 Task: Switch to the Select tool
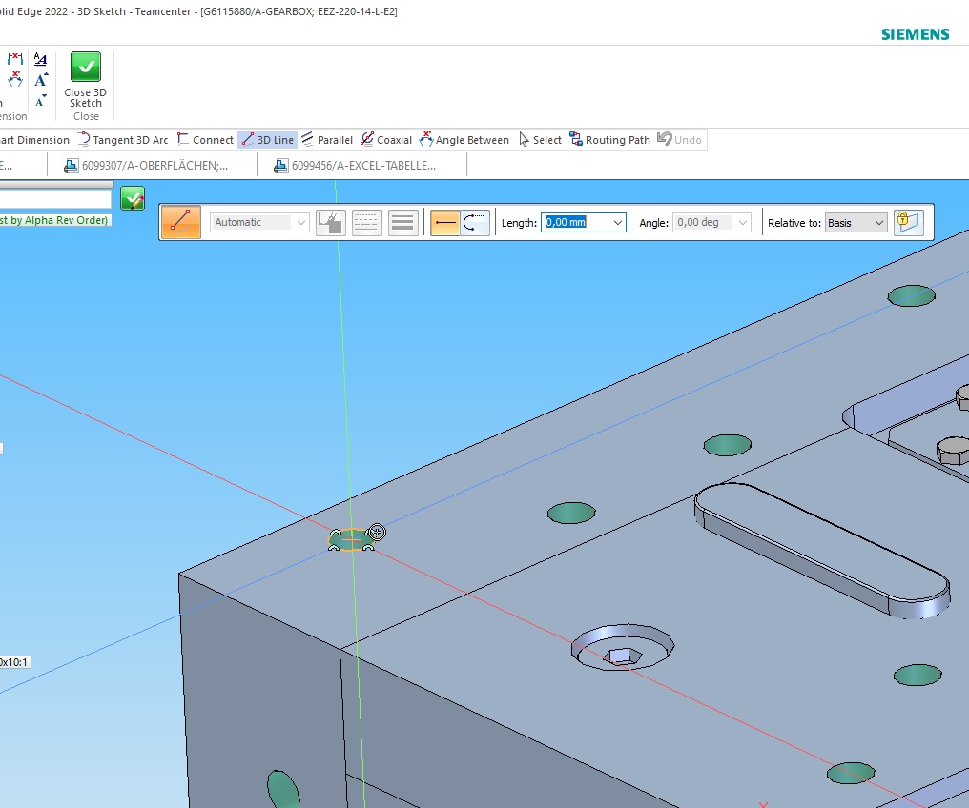pos(540,140)
